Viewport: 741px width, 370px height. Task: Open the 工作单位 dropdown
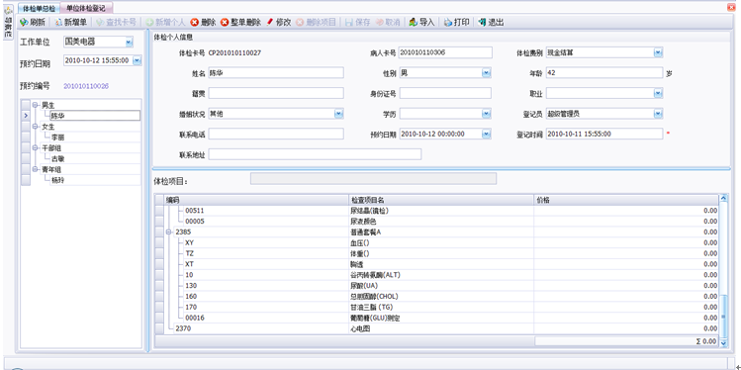pos(129,43)
